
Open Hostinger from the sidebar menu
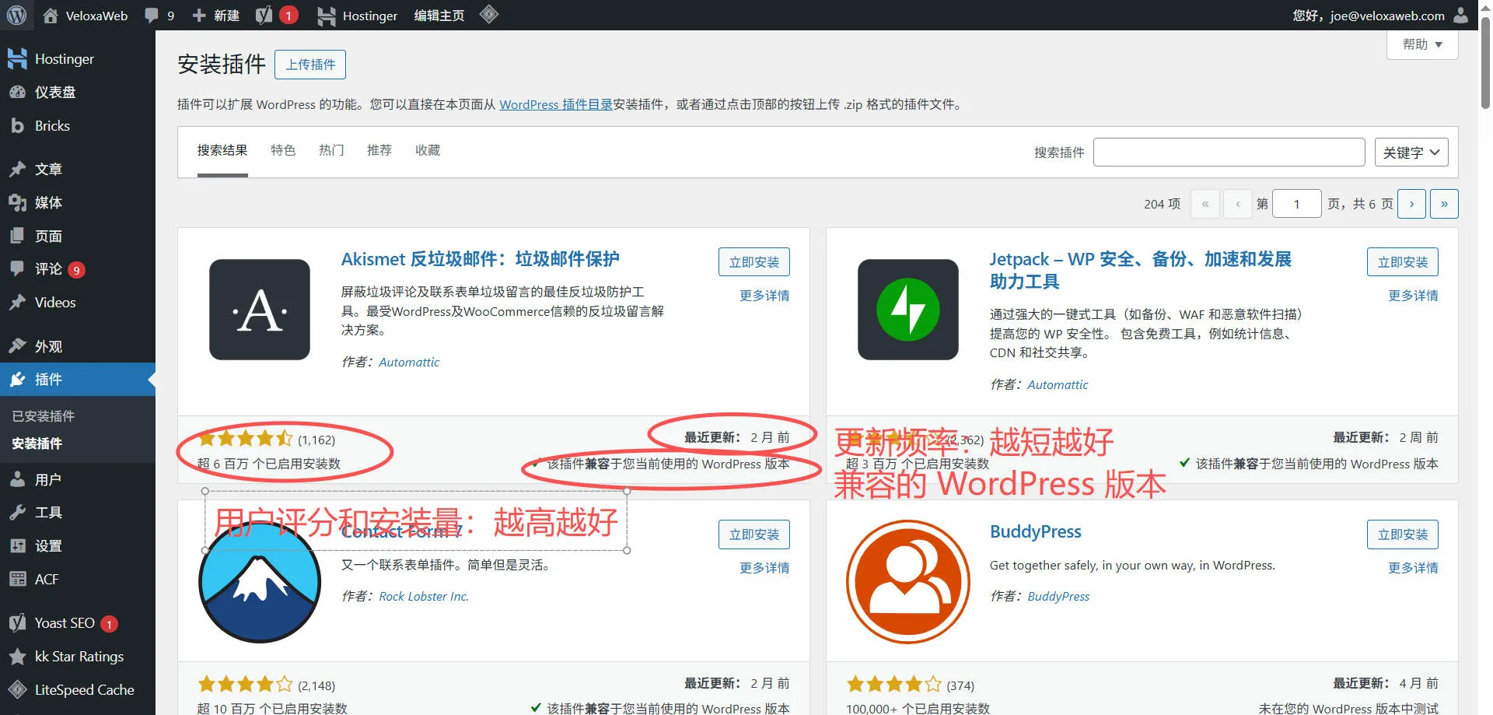click(x=64, y=59)
